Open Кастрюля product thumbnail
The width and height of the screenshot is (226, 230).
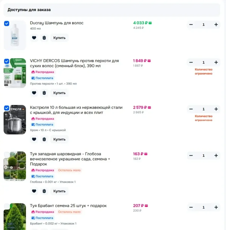coord(15,120)
